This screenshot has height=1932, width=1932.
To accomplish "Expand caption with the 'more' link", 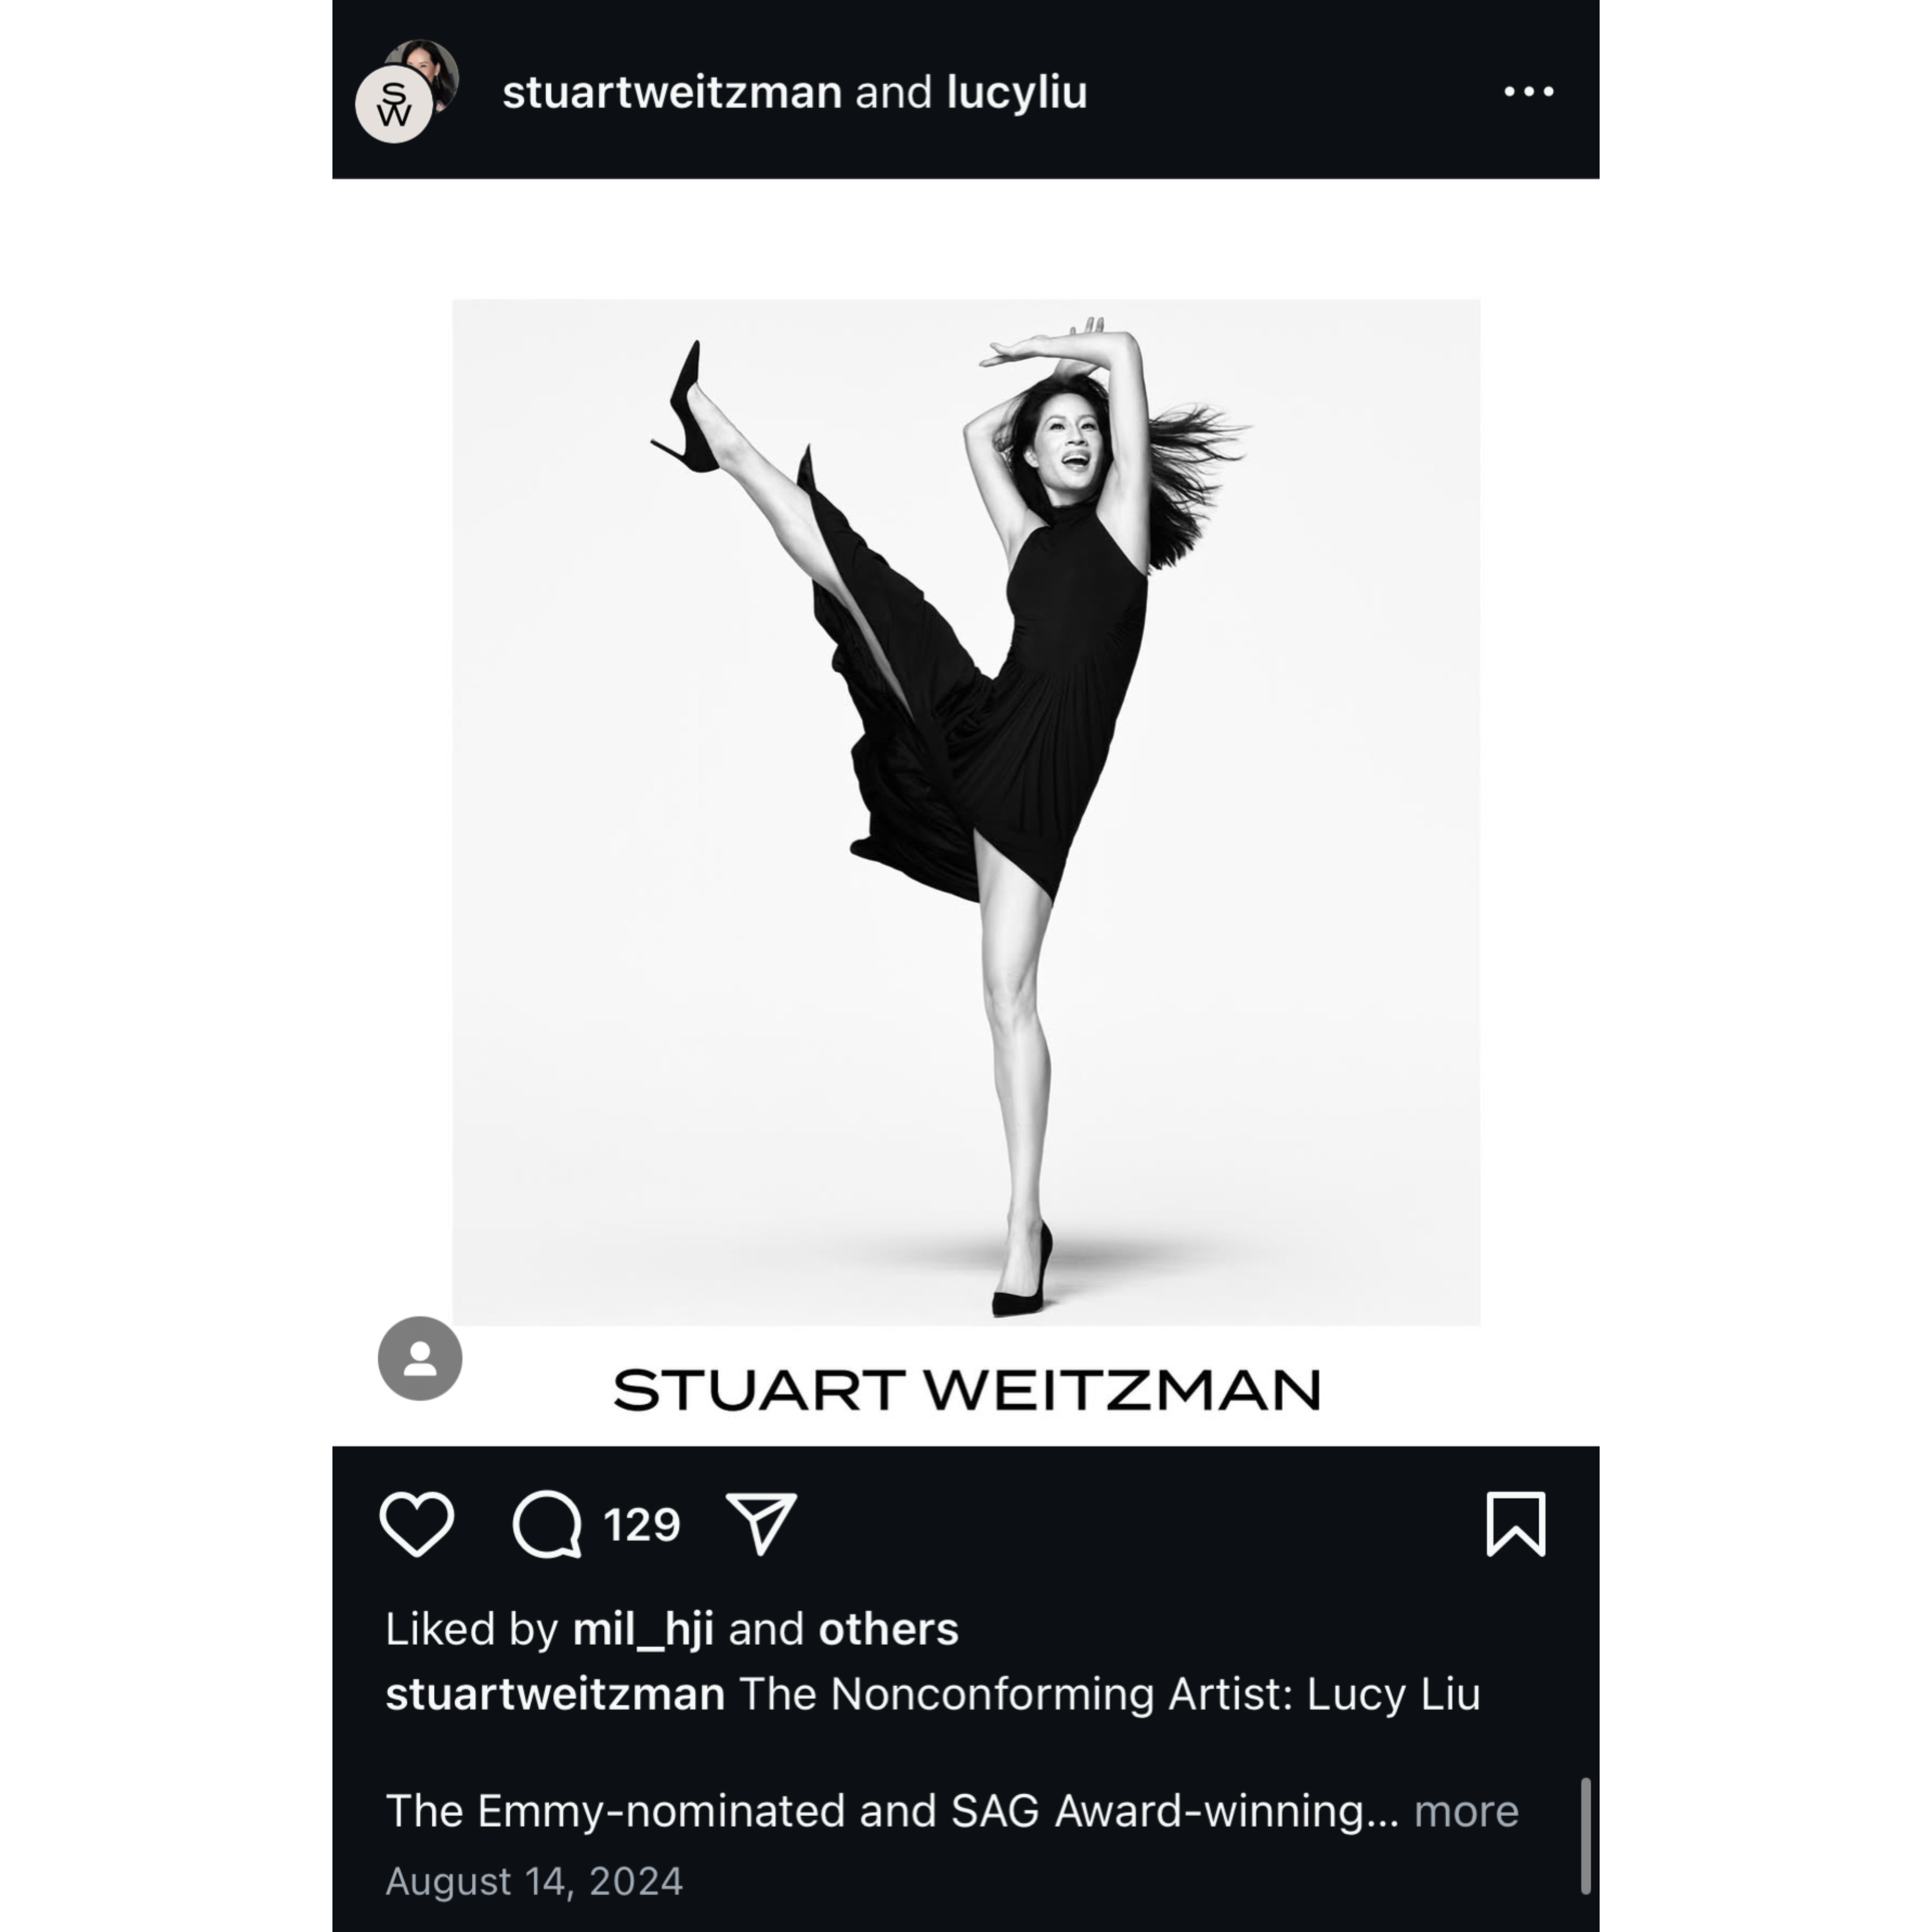I will point(1466,1811).
